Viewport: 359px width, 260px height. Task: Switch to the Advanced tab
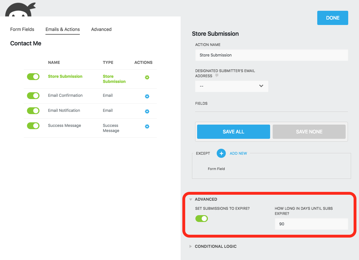(x=101, y=29)
